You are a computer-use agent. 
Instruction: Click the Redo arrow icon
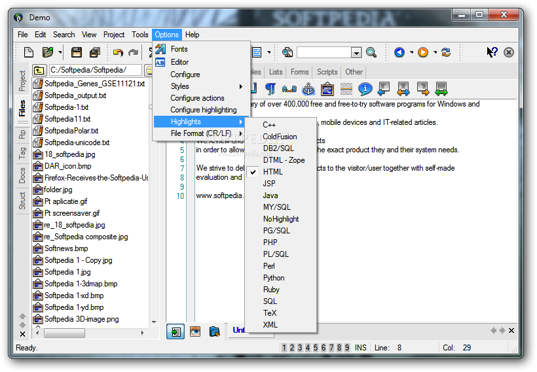[x=133, y=52]
